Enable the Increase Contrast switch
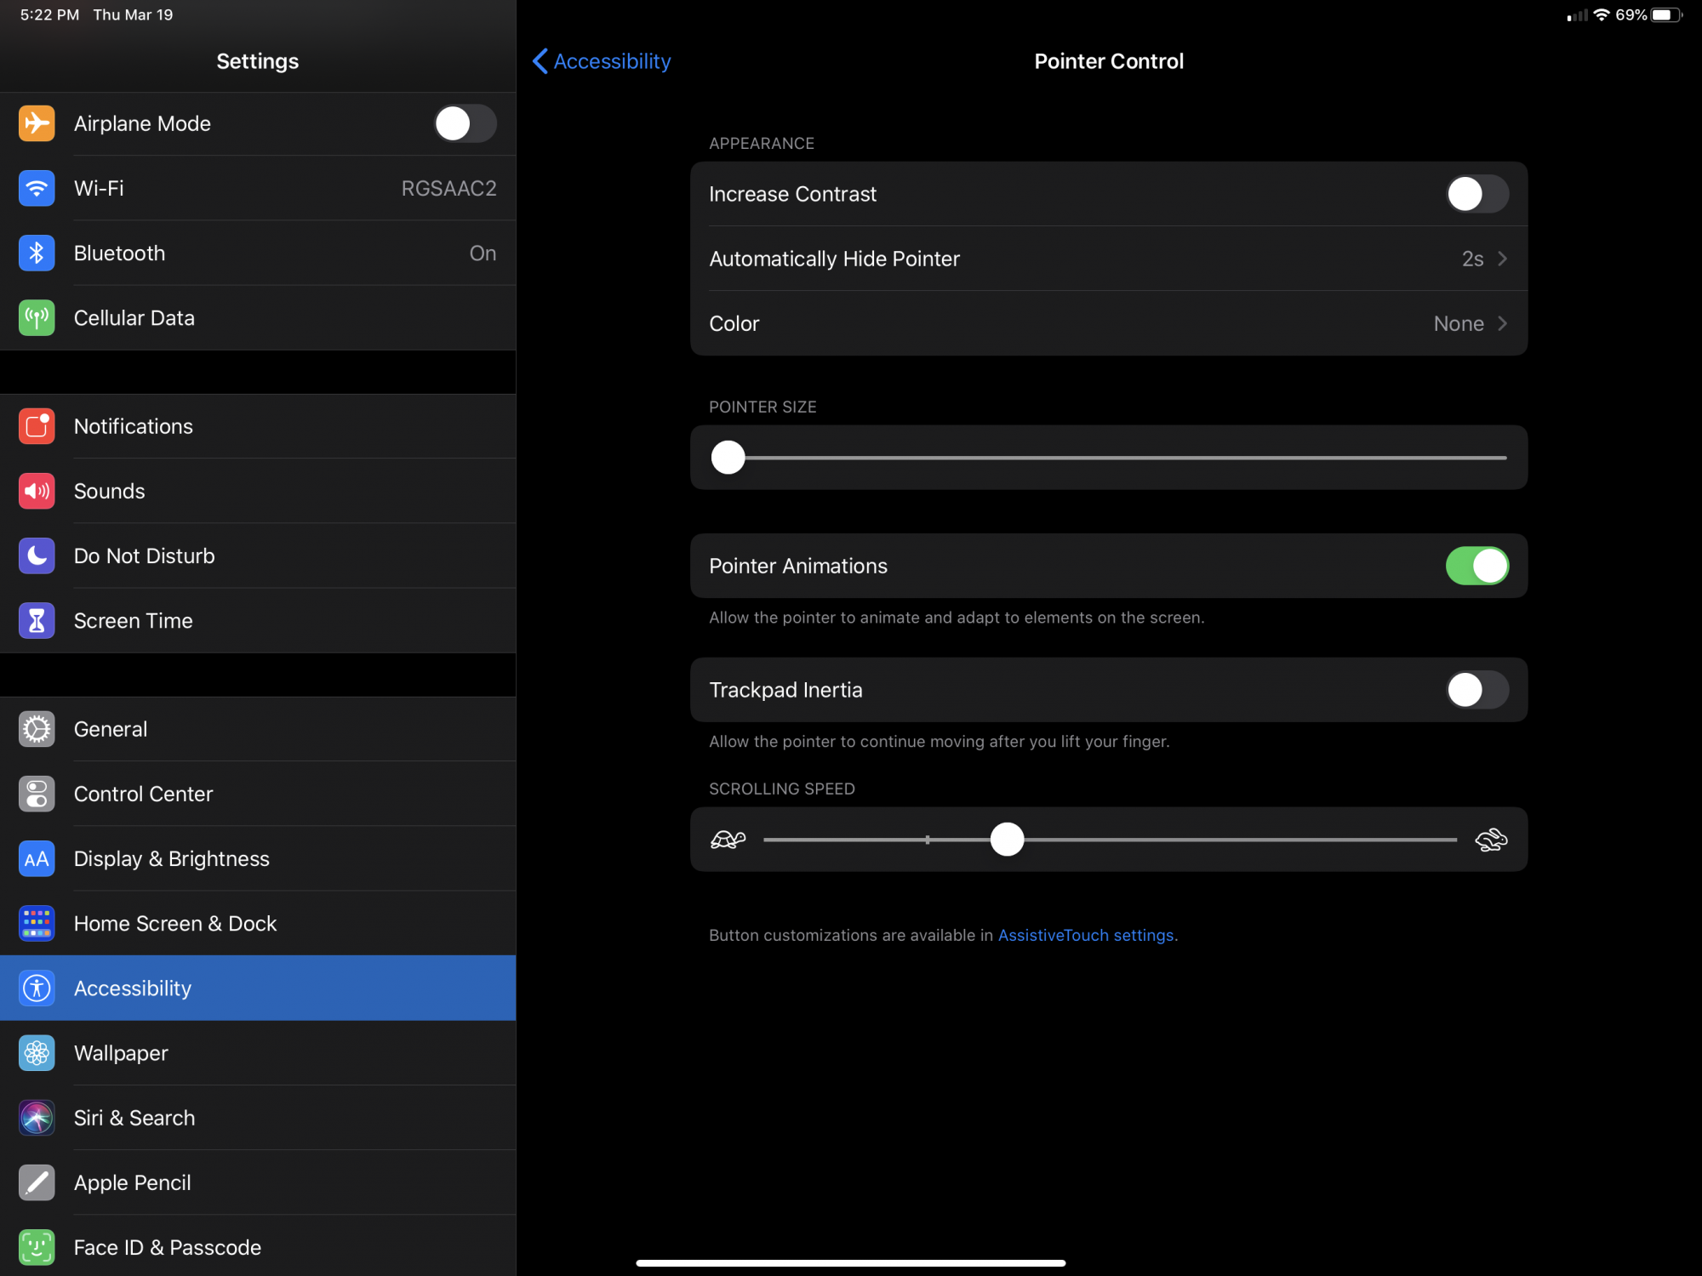Image resolution: width=1702 pixels, height=1276 pixels. [1477, 194]
